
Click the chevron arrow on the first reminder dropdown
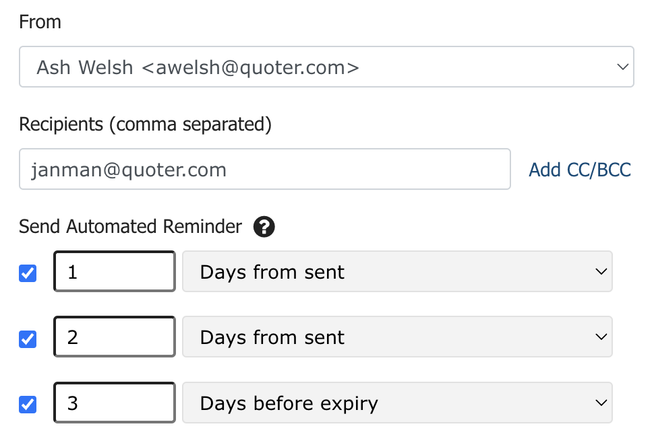(x=601, y=271)
